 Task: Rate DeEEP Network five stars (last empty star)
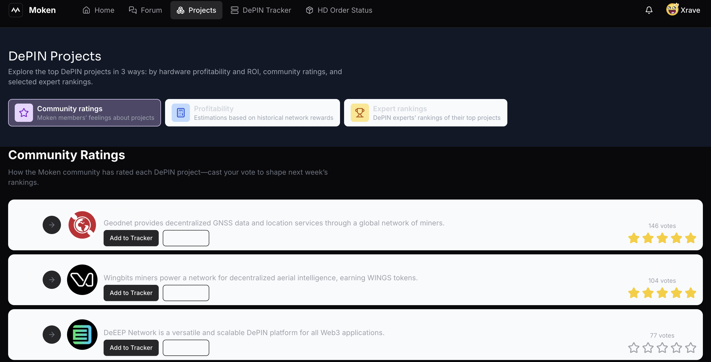point(691,348)
